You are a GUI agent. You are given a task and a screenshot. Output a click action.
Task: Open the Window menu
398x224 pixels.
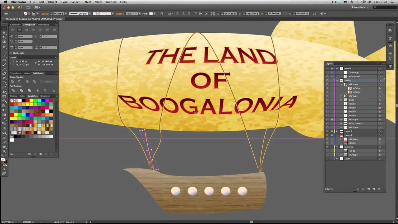pyautogui.click(x=111, y=2)
